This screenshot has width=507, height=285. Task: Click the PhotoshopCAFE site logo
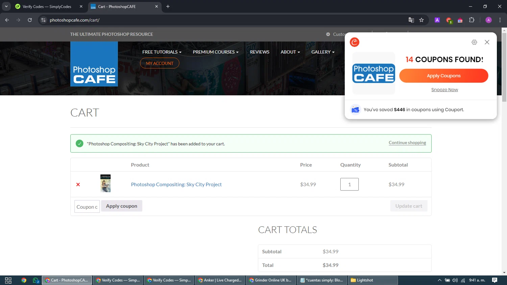[x=94, y=64]
